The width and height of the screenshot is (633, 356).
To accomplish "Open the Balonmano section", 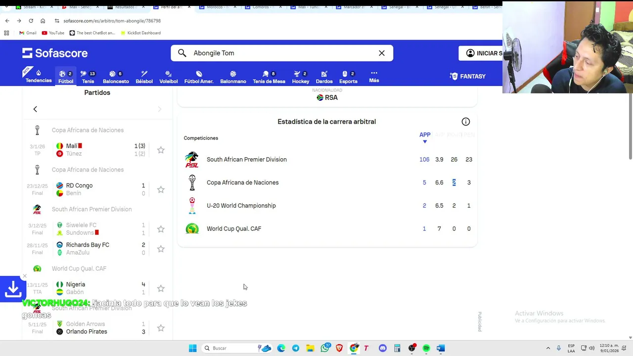I will pyautogui.click(x=233, y=77).
